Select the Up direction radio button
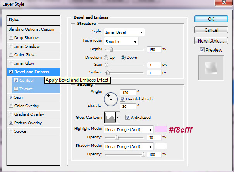The width and height of the screenshot is (234, 172). [106, 58]
